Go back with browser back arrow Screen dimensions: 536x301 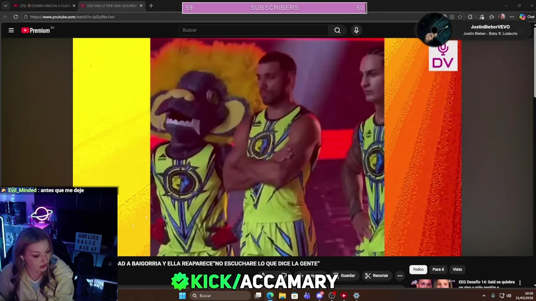(x=5, y=17)
